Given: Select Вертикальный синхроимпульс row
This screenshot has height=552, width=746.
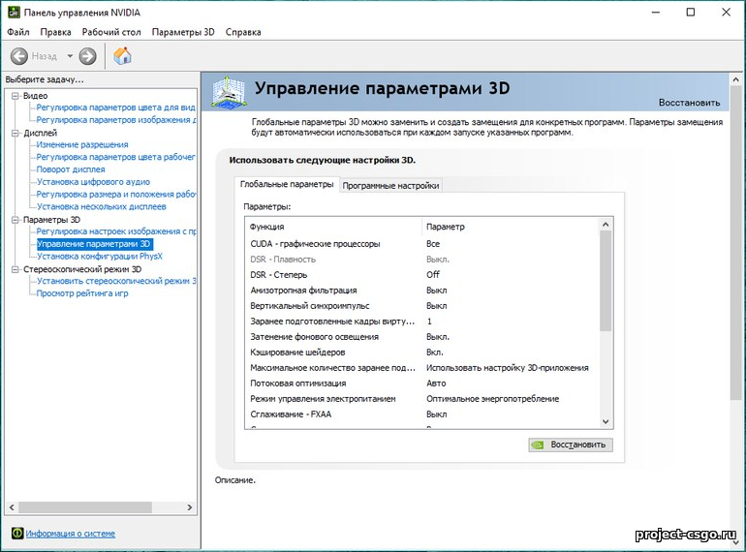Looking at the screenshot, I should point(420,306).
